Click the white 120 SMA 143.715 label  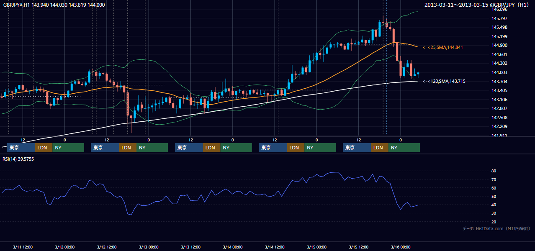pos(444,81)
